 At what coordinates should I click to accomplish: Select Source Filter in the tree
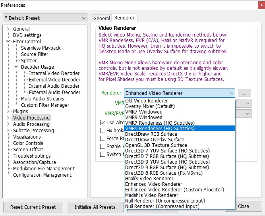(35, 54)
